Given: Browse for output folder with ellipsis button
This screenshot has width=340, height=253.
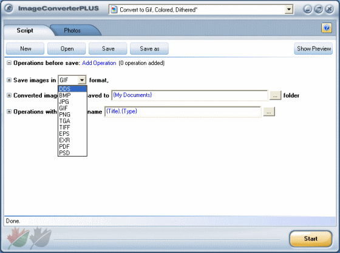Looking at the screenshot, I should 275,95.
